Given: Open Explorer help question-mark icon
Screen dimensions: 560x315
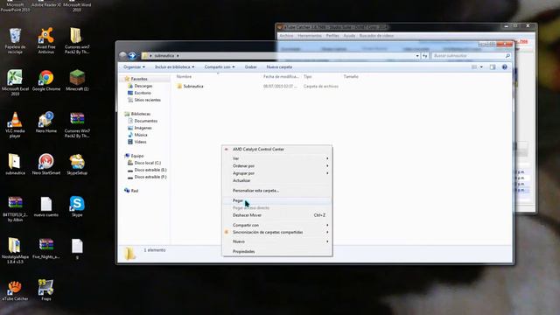Looking at the screenshot, I should coord(504,66).
